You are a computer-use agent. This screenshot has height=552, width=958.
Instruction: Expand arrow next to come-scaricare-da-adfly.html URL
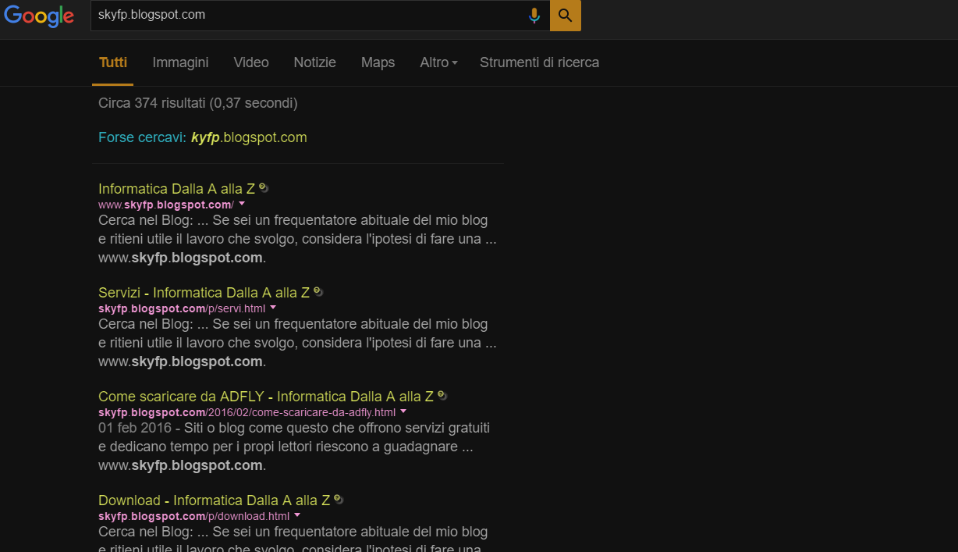(403, 411)
